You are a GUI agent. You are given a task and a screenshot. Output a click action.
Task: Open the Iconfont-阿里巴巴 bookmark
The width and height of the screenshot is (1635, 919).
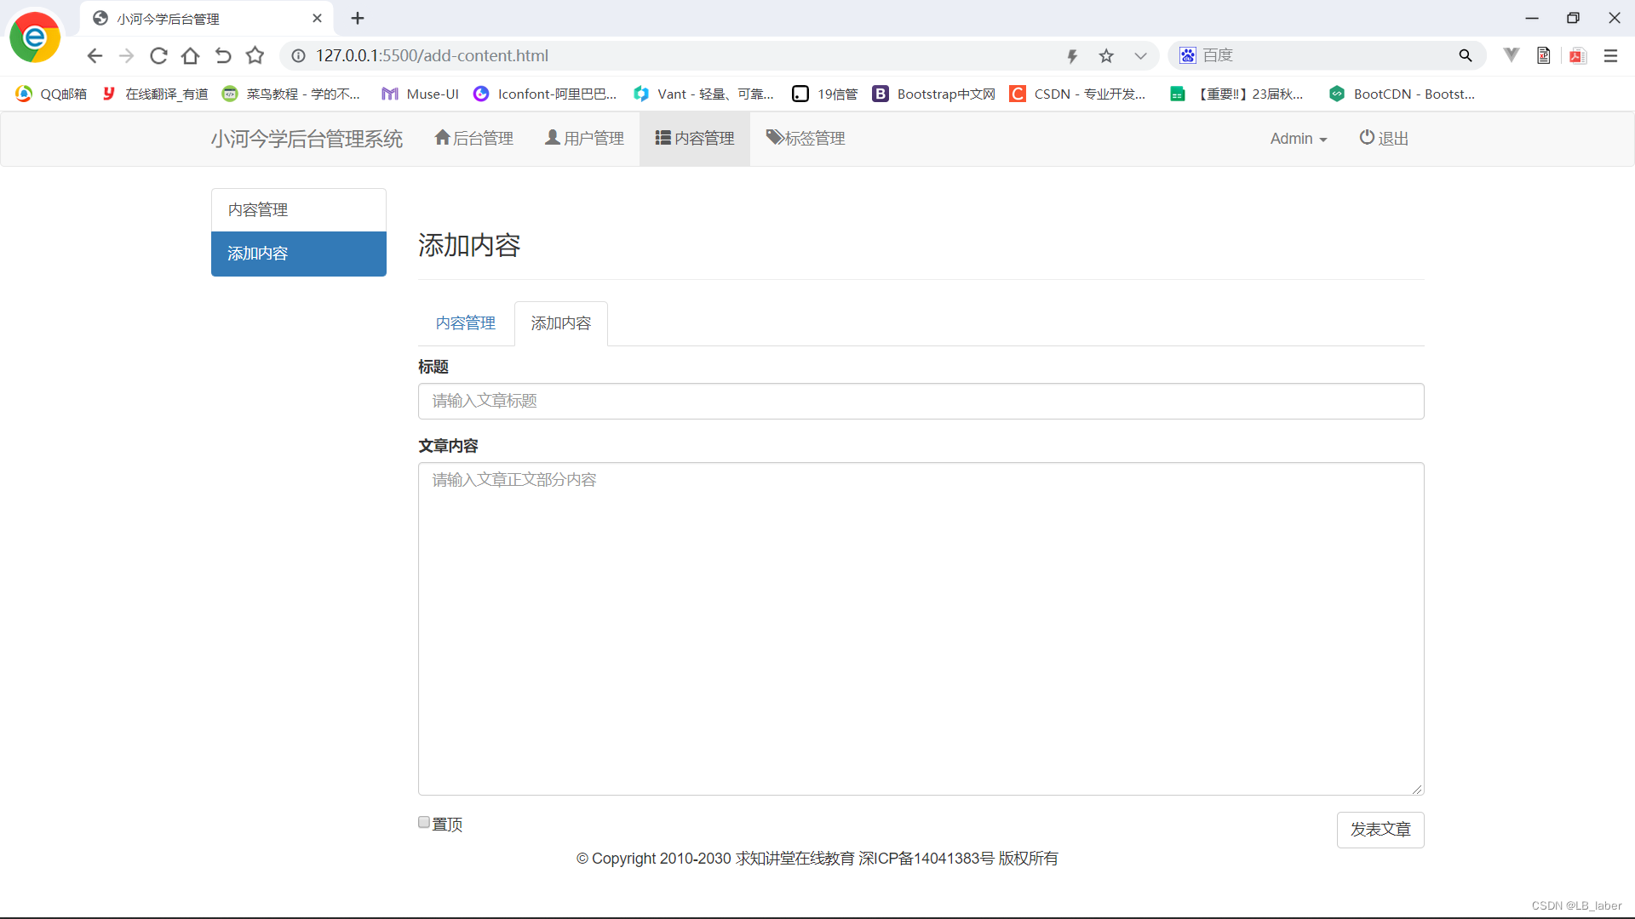[x=545, y=94]
